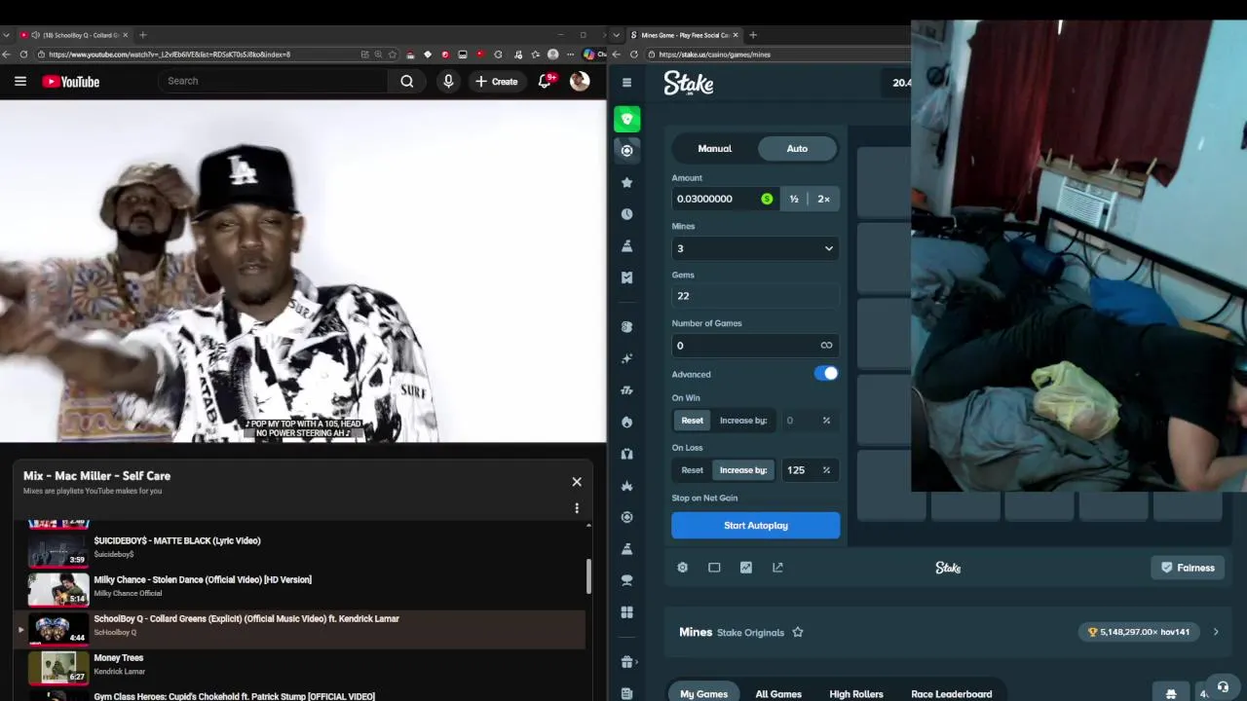1247x701 pixels.
Task: Expand the Stake sidebar hamburger menu
Action: pyautogui.click(x=626, y=83)
